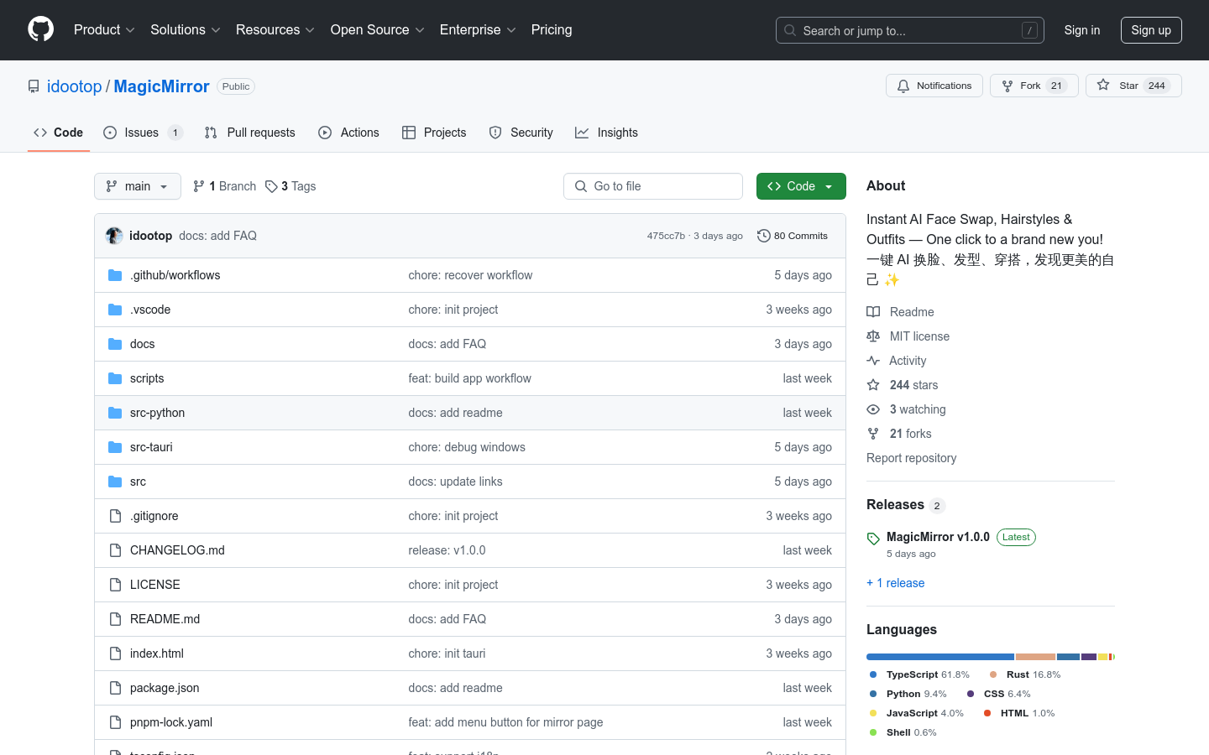
Task: Open pnpm-lock.yaml file
Action: [x=171, y=722]
